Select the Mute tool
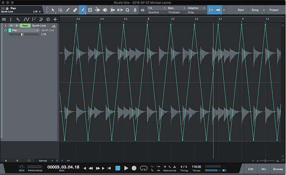The height and width of the screenshot is (175, 286). click(90, 10)
